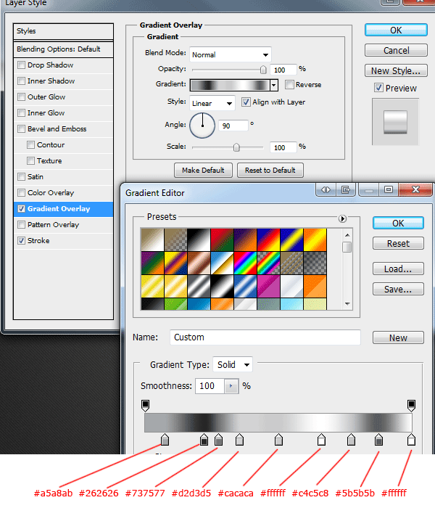Click the gradient Name input field

265,337
